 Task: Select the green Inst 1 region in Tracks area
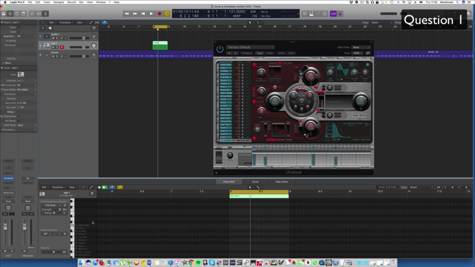pyautogui.click(x=160, y=46)
